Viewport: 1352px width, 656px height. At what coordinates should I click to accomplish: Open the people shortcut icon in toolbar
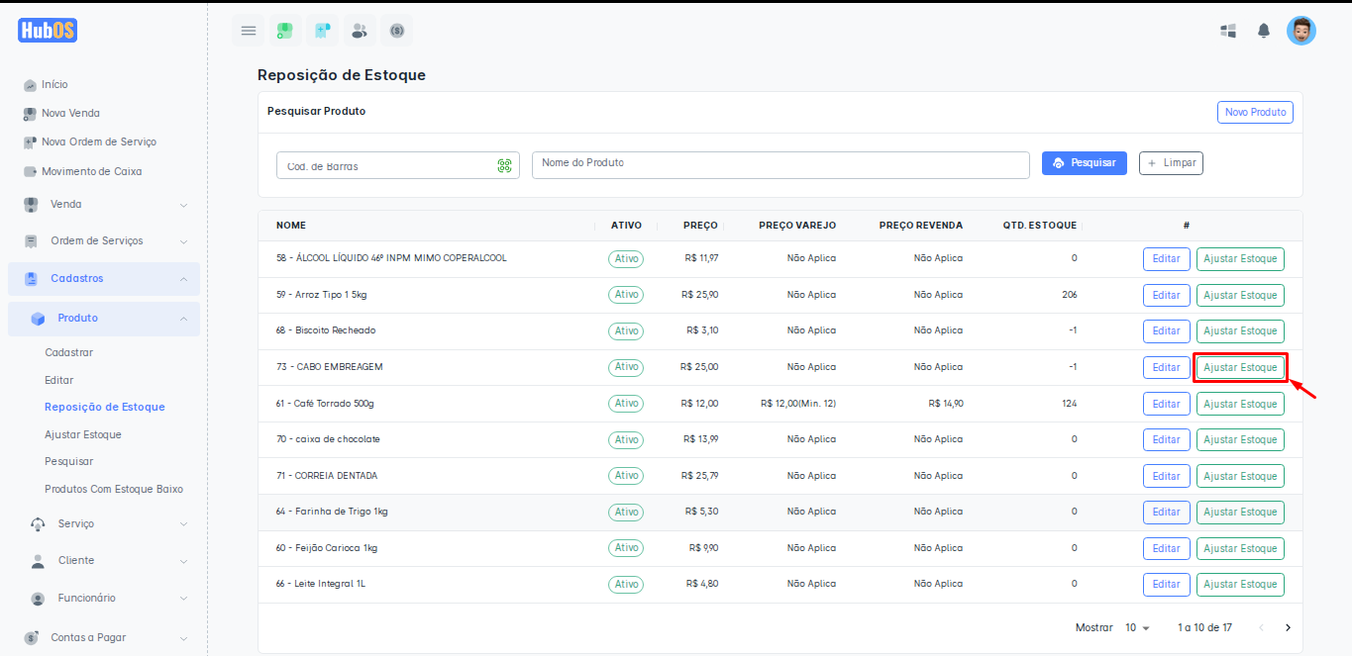[x=360, y=31]
